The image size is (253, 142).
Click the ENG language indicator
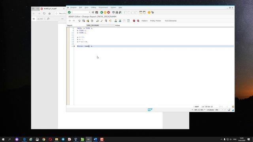point(235,139)
